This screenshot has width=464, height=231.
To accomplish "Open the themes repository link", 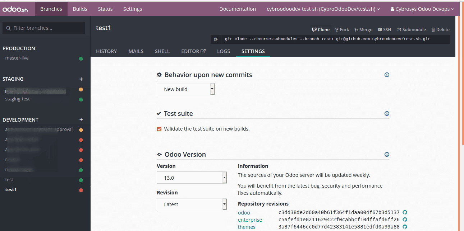I will point(247,227).
